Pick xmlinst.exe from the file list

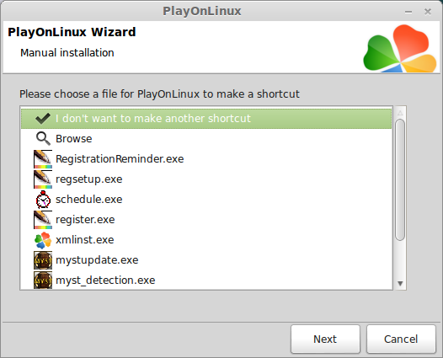pos(206,240)
